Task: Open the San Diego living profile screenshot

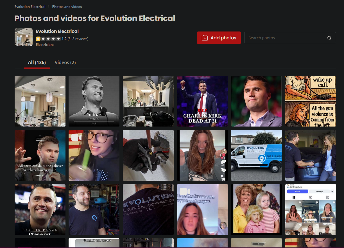Action: (311, 209)
